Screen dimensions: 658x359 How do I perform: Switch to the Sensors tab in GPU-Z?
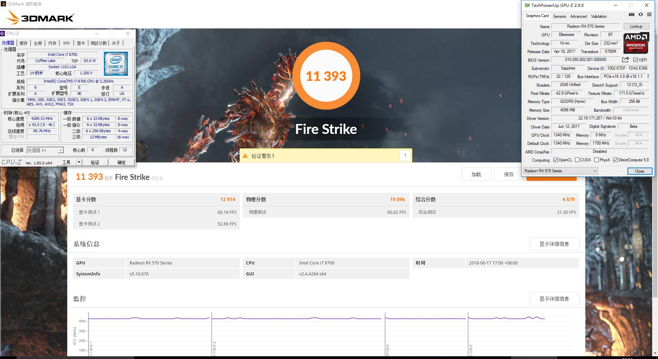[x=559, y=16]
